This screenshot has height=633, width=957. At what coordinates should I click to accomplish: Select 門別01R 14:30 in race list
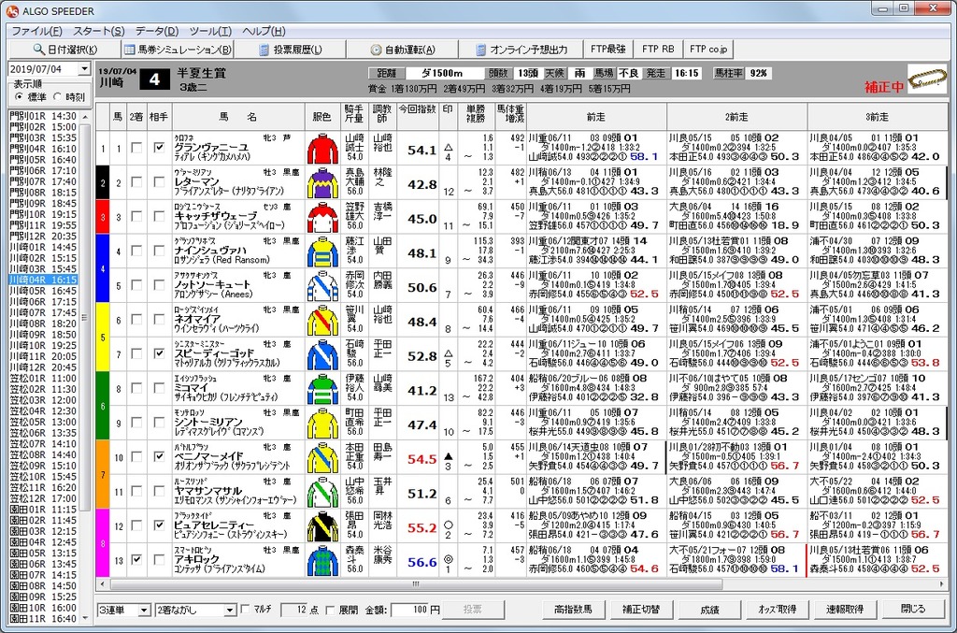[43, 116]
